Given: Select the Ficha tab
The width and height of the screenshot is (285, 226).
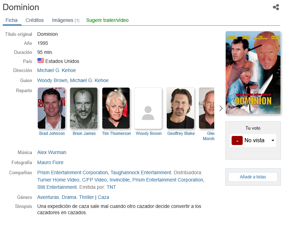Looking at the screenshot, I should tap(11, 20).
